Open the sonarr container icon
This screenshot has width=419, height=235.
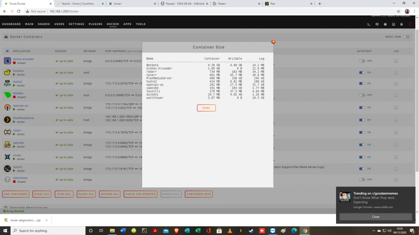point(7,157)
